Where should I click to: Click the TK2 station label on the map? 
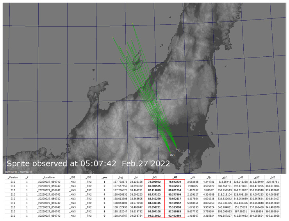click(178, 151)
